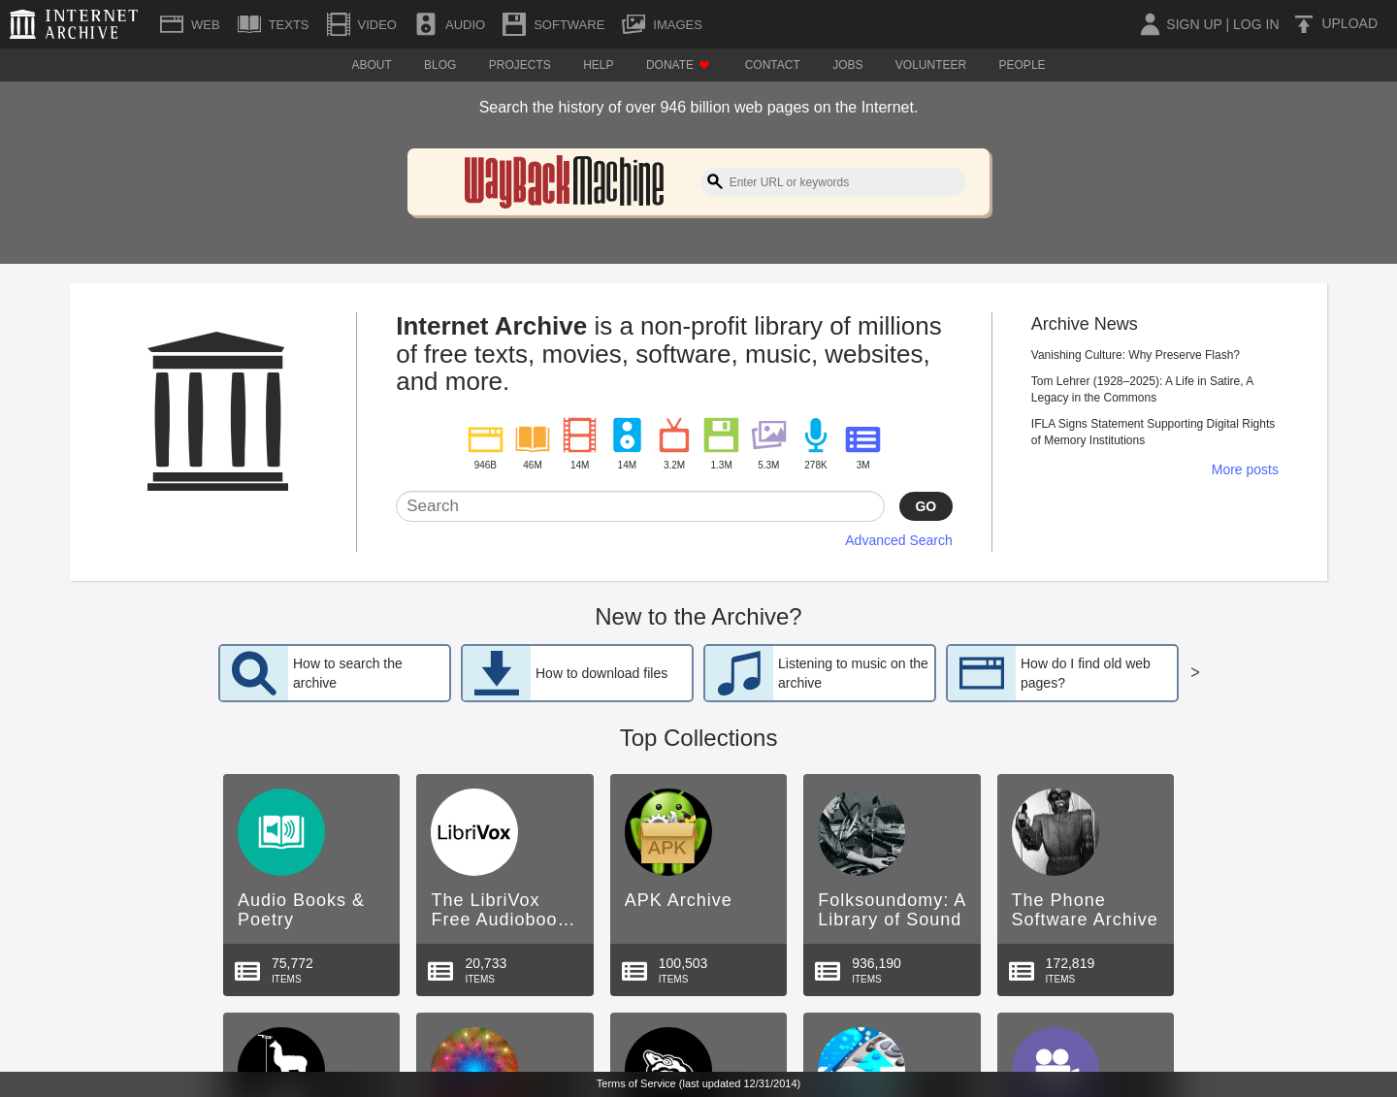Click the purple images icon labeled 5.3M
Screen dimensions: 1397x1097
[768, 435]
